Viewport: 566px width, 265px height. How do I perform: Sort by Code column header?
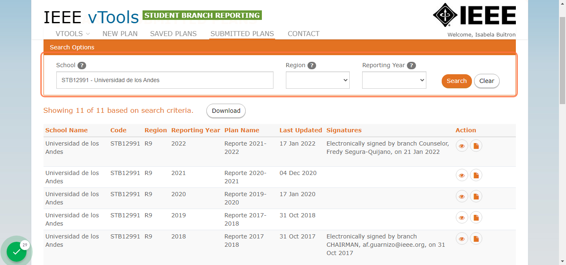tap(119, 130)
